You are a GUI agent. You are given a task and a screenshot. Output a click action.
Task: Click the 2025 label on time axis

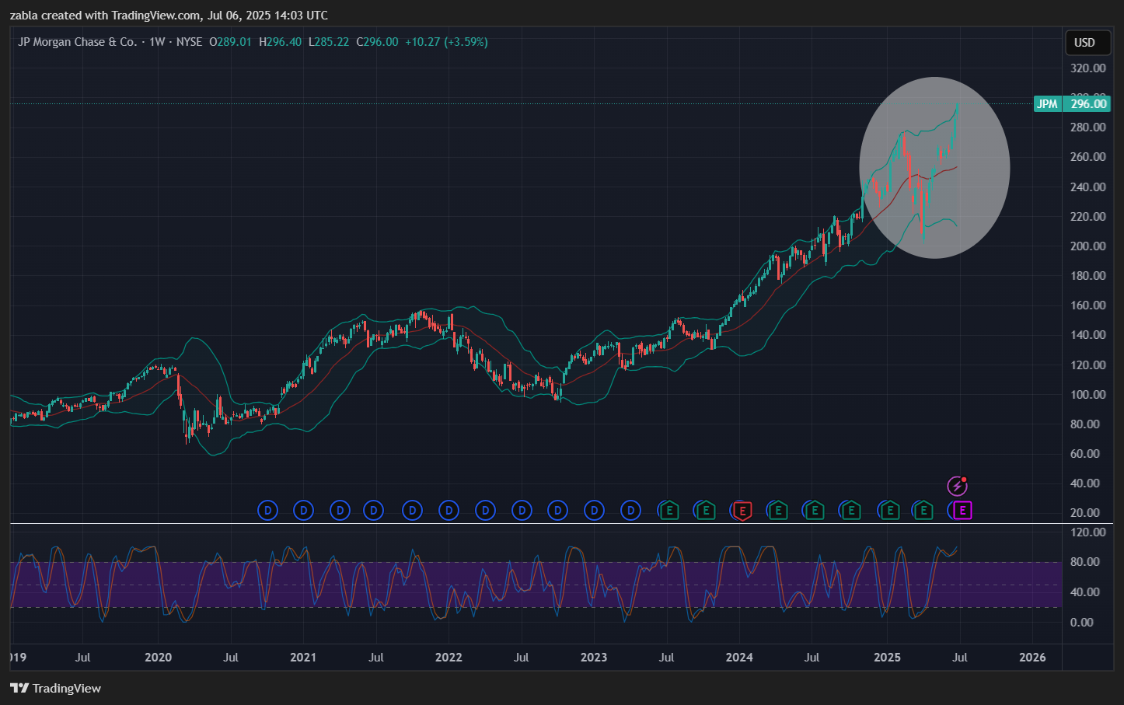[887, 658]
